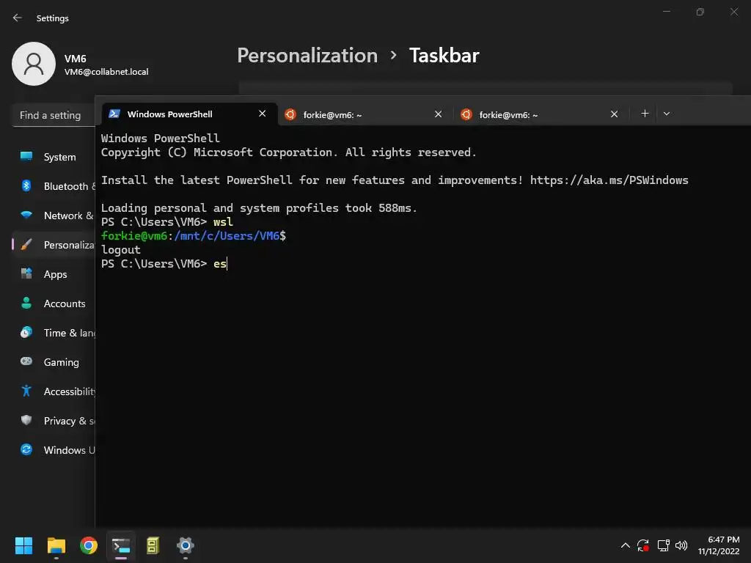Click the Taskbar breadcrumb heading
Screen dimensions: 751x563
[444, 55]
